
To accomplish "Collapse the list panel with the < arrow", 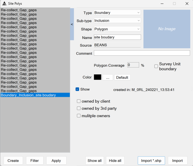I will 72,24.
